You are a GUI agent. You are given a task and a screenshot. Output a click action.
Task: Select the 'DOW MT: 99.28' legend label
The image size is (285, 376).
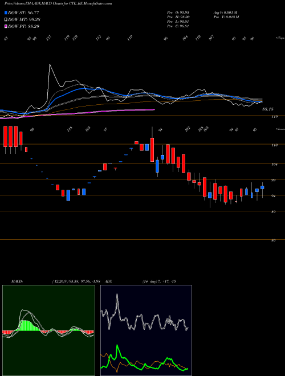click(23, 19)
